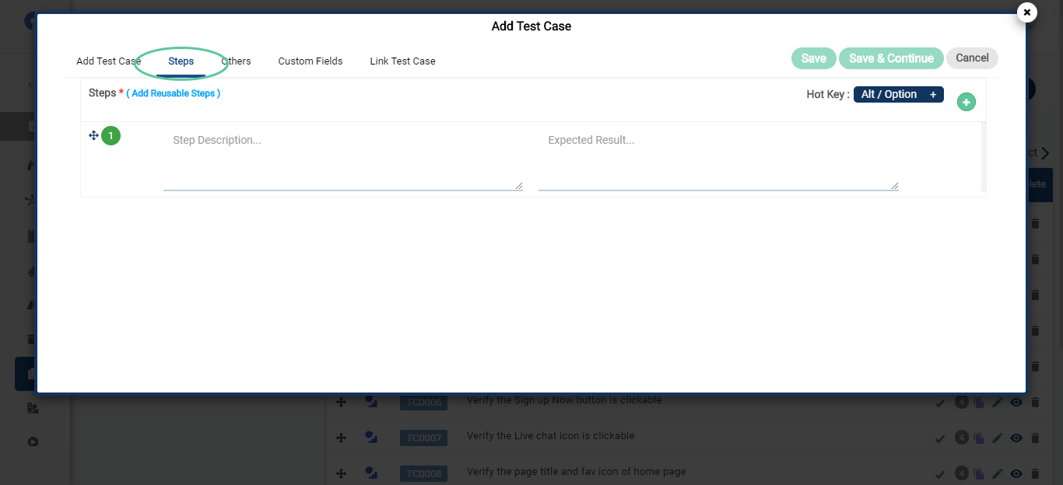Viewport: 1063px width, 485px height.
Task: Click the TC0006 ID badge
Action: click(424, 403)
